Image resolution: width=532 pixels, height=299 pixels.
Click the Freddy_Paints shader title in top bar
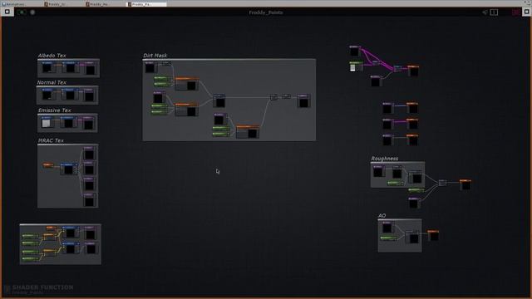click(266, 12)
